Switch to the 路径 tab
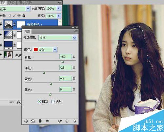The image size is (164, 132). click(11, 3)
